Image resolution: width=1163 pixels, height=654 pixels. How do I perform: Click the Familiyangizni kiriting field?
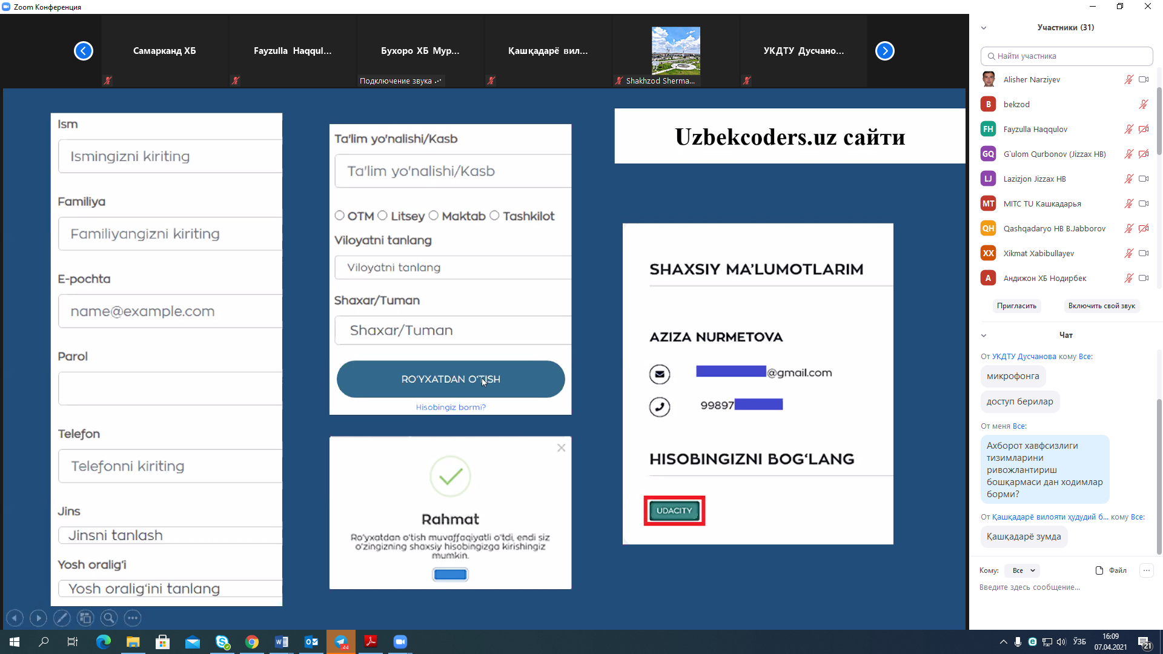click(x=170, y=234)
